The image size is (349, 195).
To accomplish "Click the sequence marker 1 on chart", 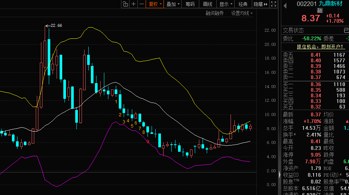I will (116, 102).
